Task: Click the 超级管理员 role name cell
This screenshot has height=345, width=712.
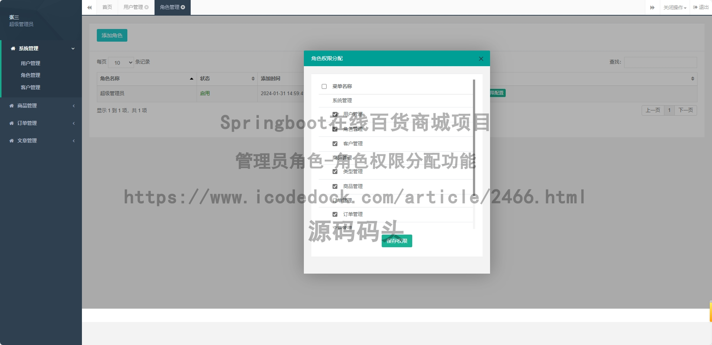Action: (x=147, y=94)
